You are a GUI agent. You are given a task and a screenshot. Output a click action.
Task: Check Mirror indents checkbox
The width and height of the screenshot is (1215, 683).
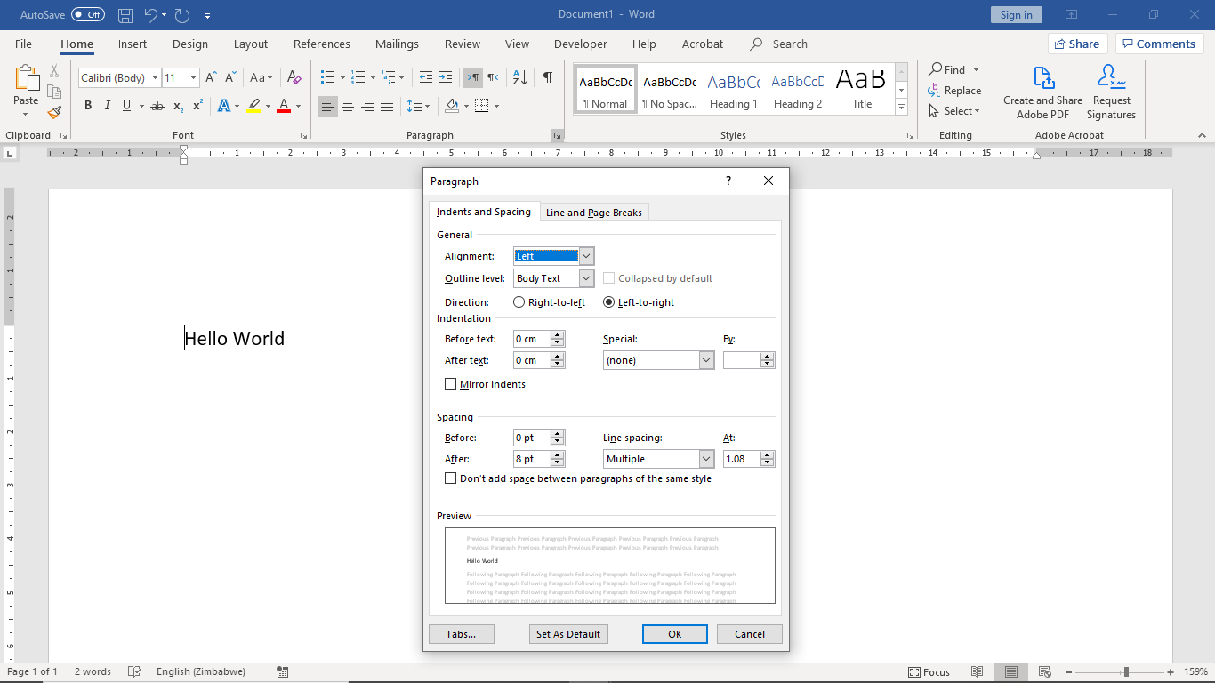tap(450, 384)
